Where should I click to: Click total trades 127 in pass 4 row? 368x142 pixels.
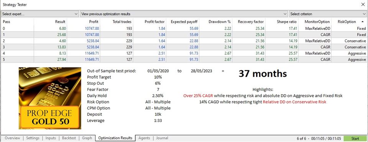point(129,53)
